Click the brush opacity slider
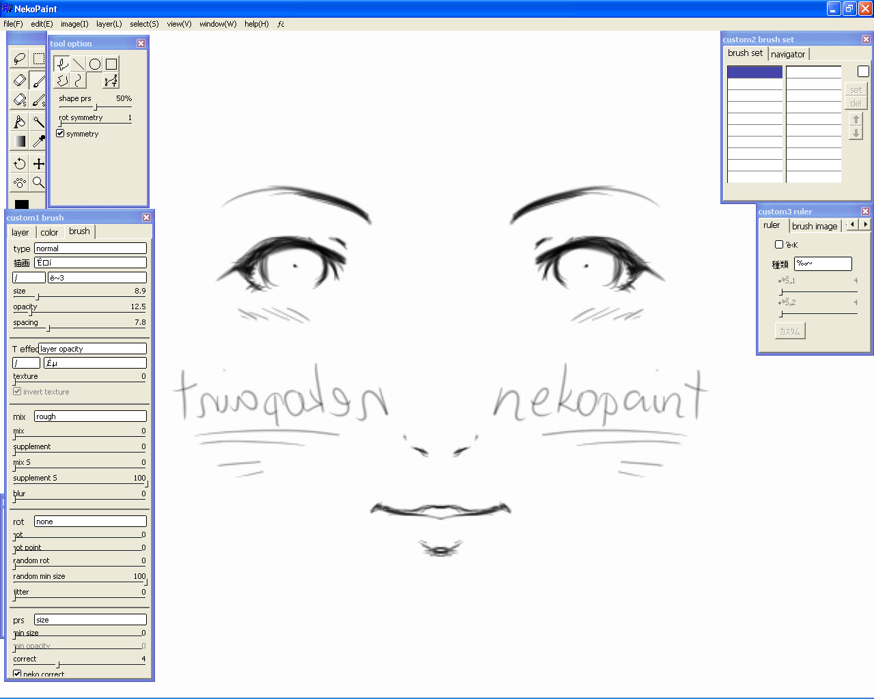Screen dimensions: 874x699 click(79, 313)
